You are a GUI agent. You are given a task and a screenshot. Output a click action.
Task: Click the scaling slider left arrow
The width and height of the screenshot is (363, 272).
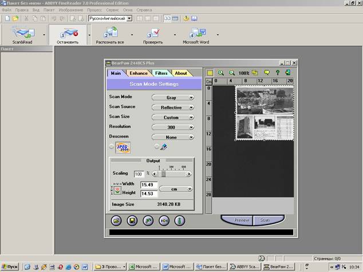point(155,174)
